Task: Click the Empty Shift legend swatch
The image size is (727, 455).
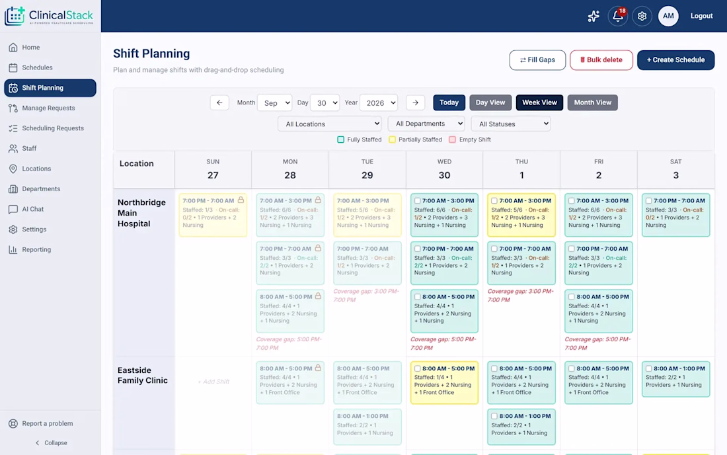Action: [x=453, y=140]
